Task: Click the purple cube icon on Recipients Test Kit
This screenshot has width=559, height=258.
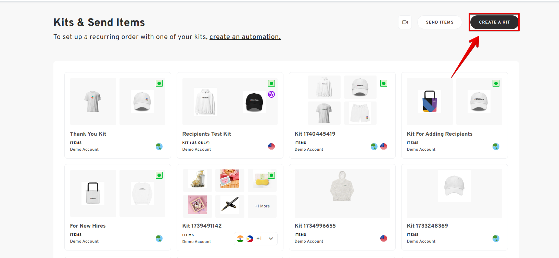Action: (271, 94)
